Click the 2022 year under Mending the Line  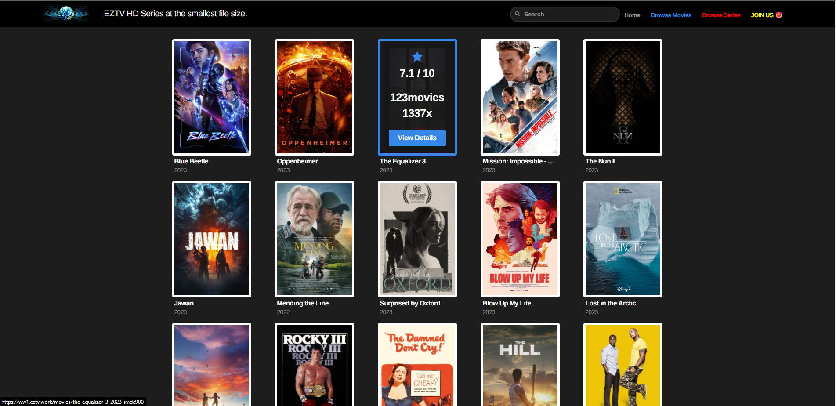[x=283, y=312]
